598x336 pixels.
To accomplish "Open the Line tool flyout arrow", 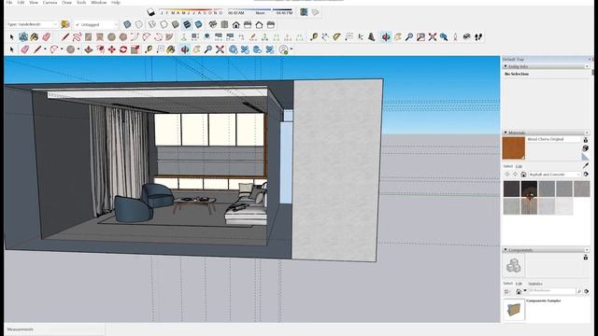I will tap(45, 49).
